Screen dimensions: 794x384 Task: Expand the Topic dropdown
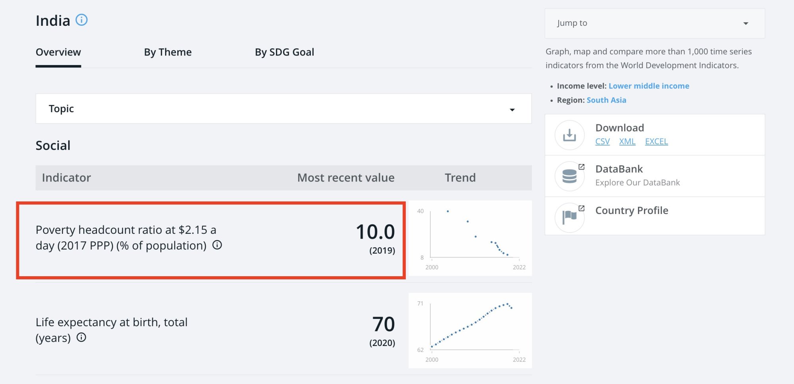[x=283, y=109]
